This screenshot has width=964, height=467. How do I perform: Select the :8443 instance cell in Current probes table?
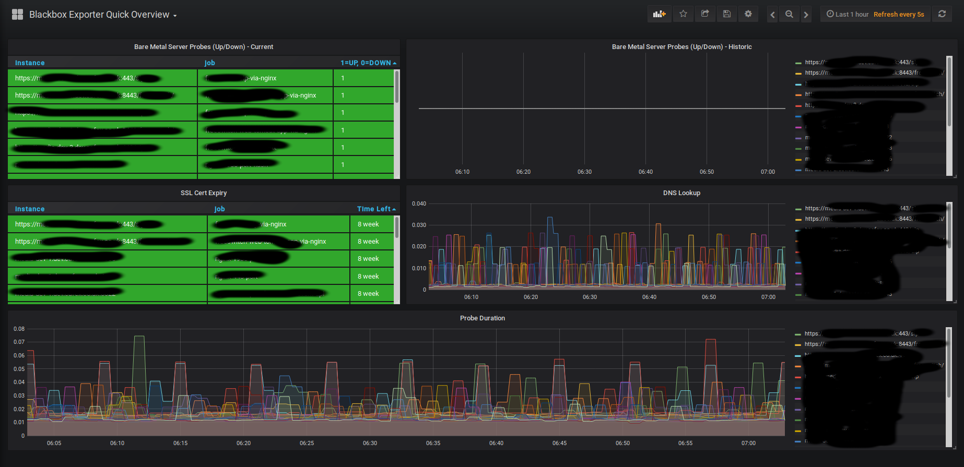click(103, 95)
